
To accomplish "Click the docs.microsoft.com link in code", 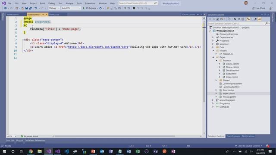I will click(x=98, y=47).
